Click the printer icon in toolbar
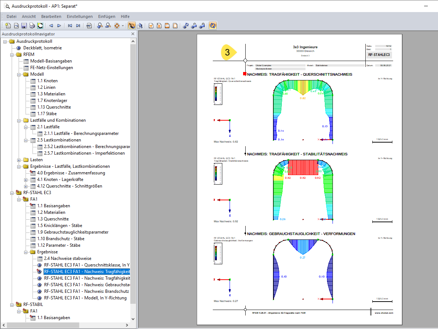Image resolution: width=438 pixels, height=329 pixels. 32,26
